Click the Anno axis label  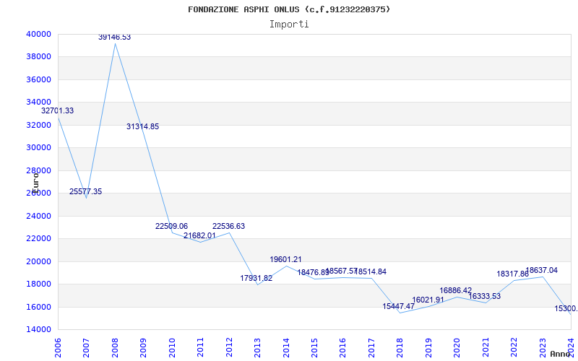click(560, 354)
